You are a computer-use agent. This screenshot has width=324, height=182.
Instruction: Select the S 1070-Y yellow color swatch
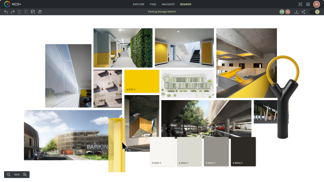(x=142, y=81)
